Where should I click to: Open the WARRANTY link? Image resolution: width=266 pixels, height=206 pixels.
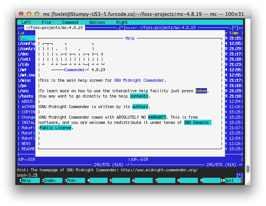[157, 117]
